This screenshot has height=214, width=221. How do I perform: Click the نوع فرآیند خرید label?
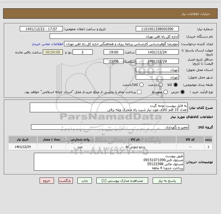point(201,92)
